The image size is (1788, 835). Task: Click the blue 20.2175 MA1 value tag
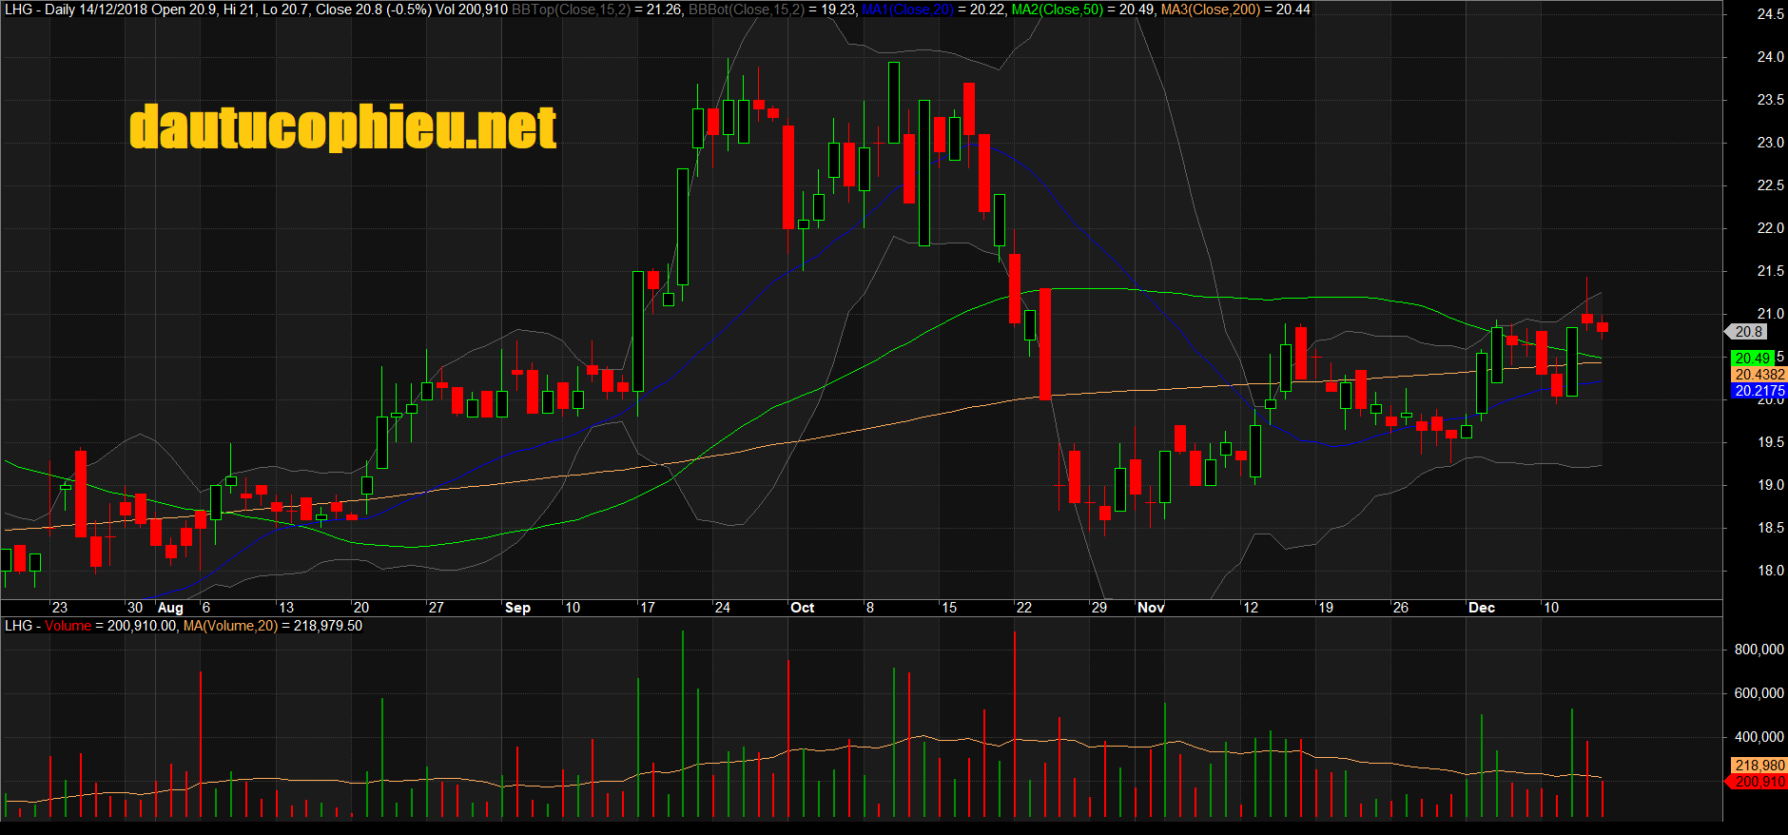pyautogui.click(x=1759, y=391)
